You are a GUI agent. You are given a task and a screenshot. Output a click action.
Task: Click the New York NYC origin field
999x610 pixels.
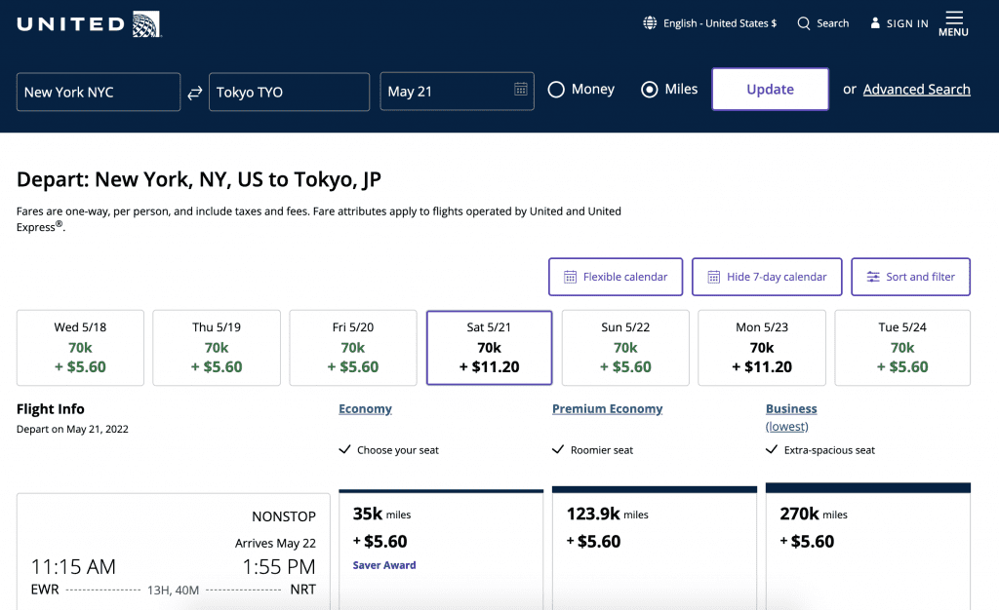pyautogui.click(x=99, y=93)
